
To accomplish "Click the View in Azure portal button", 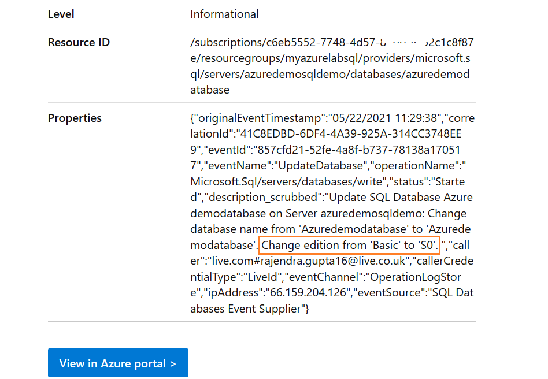I will click(118, 363).
